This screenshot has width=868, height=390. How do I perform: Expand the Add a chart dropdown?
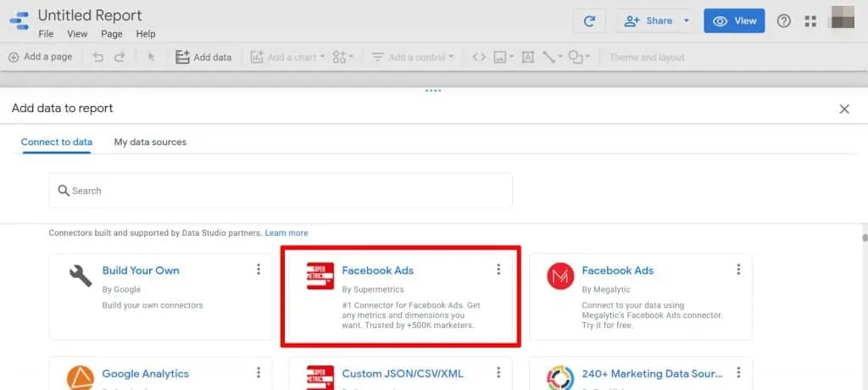[322, 57]
